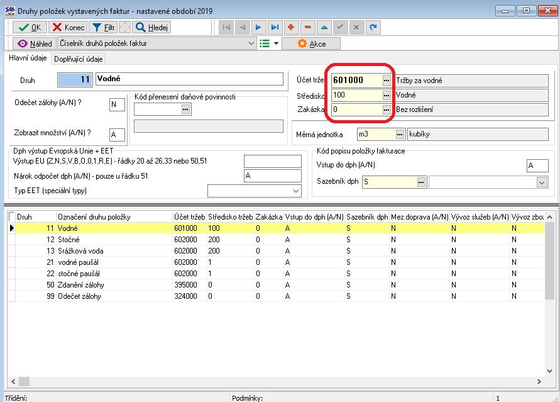Click Odečet zálohy (A/N) field

click(x=117, y=104)
